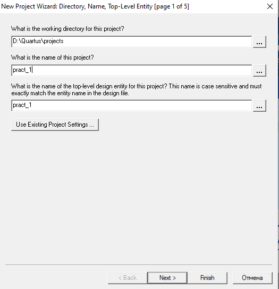
Task: Close the New Project Wizard window
Action: (x=270, y=6)
